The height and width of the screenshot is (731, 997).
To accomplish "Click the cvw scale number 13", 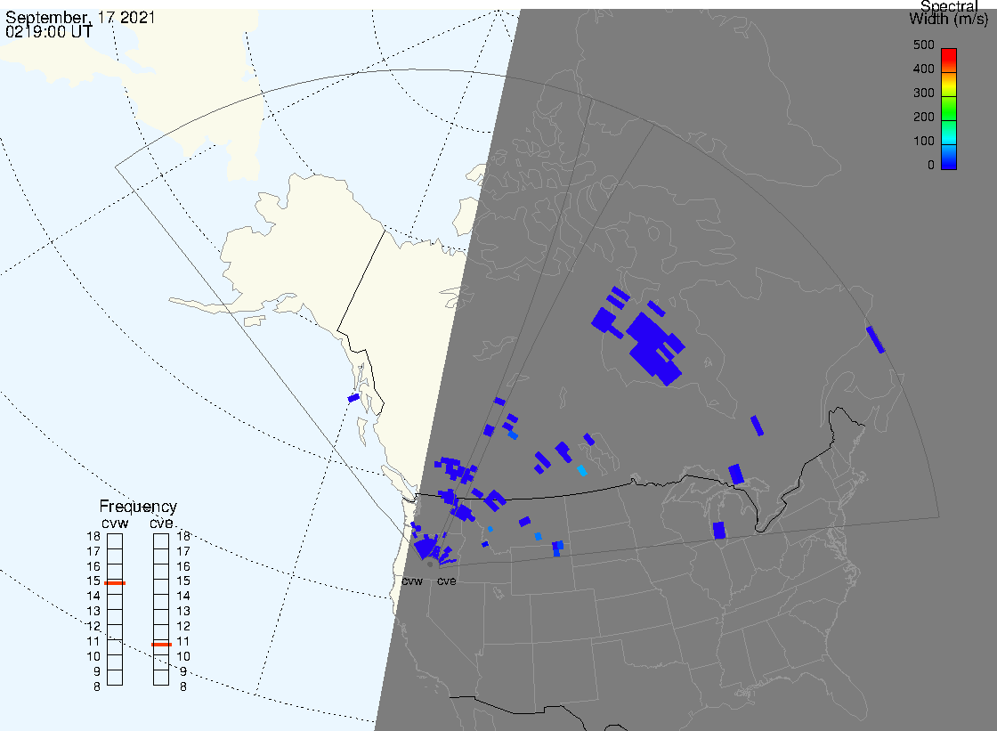I will [x=93, y=612].
